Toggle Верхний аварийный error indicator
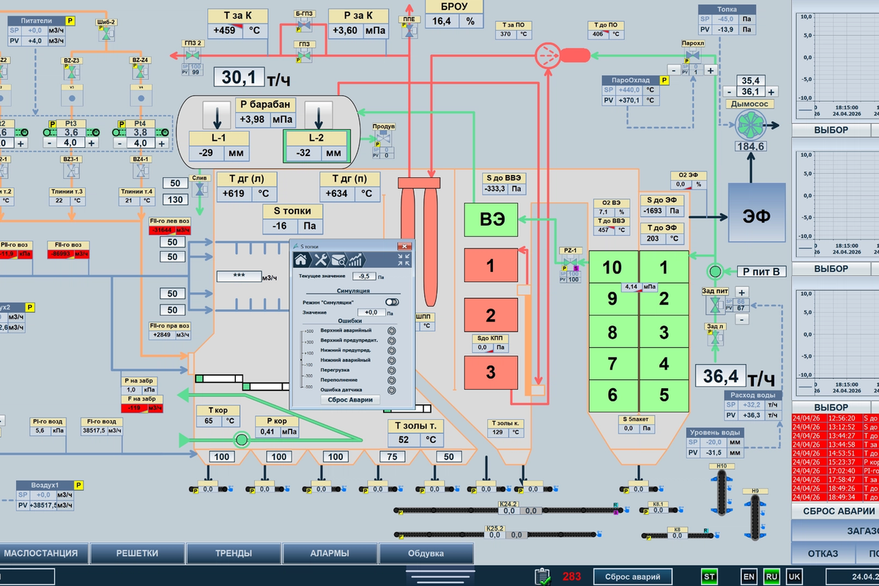The width and height of the screenshot is (879, 586). coord(392,330)
